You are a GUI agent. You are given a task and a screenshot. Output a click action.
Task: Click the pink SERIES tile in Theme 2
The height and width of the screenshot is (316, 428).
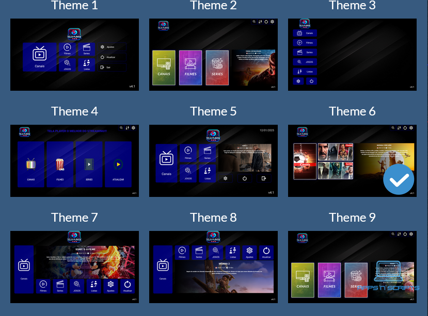[x=217, y=67]
